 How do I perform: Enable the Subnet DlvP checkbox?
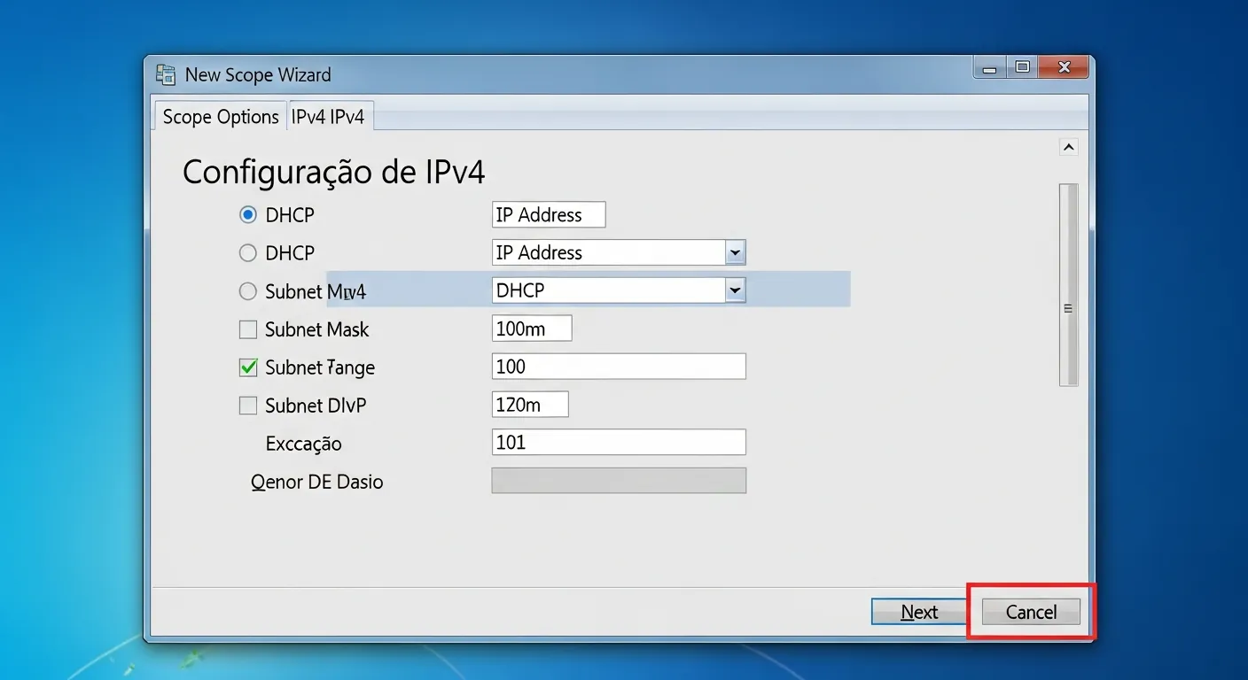point(248,406)
